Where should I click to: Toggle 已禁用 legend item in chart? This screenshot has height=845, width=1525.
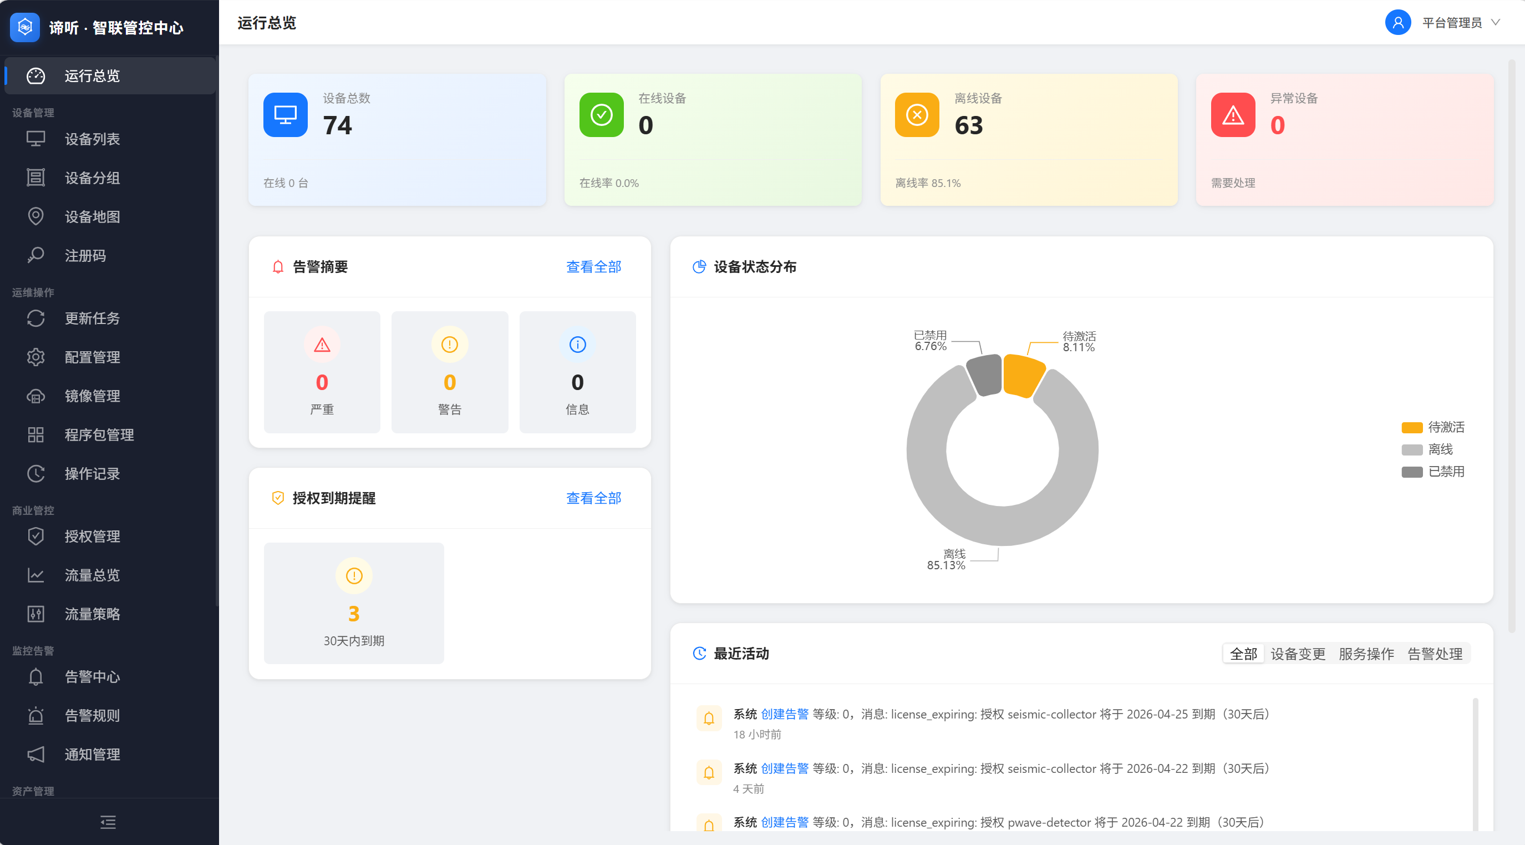[x=1432, y=472]
